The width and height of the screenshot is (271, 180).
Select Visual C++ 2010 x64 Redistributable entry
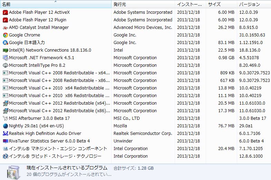click(59, 88)
